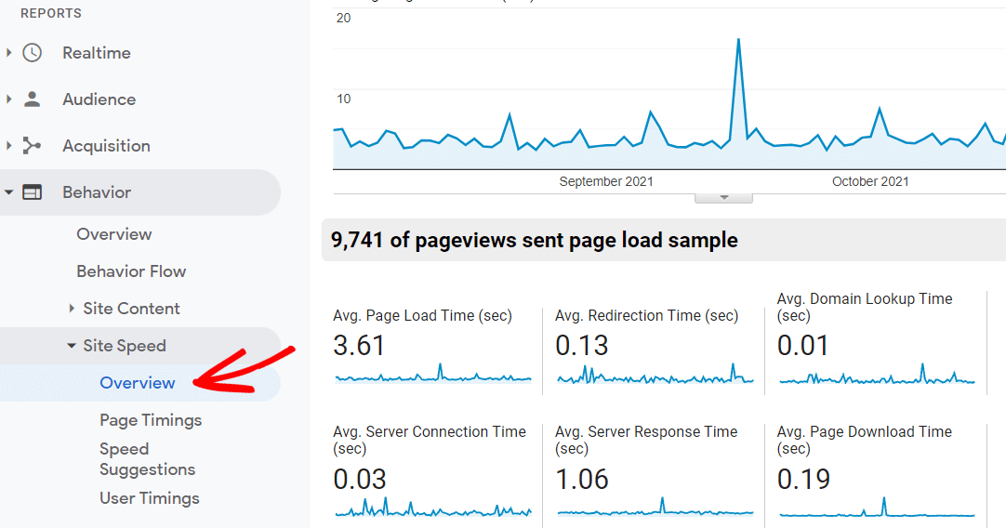Open Behavior Overview report
Image resolution: width=1006 pixels, height=528 pixels.
(x=114, y=234)
